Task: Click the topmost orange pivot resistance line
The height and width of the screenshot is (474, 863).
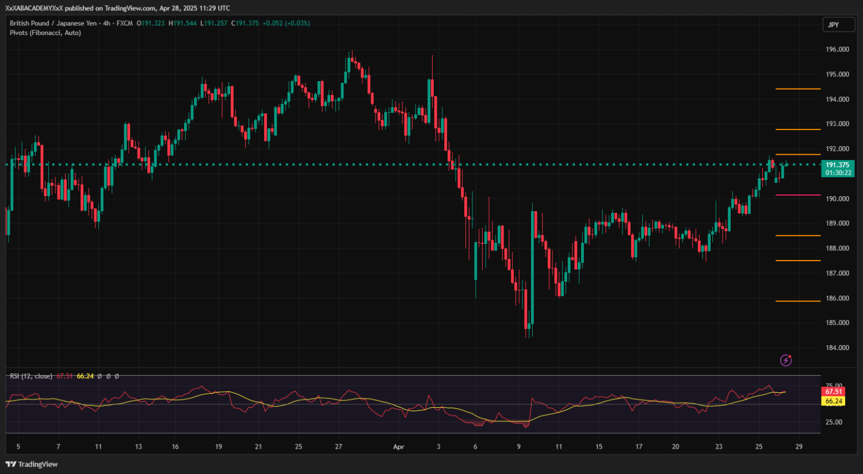Action: click(797, 89)
